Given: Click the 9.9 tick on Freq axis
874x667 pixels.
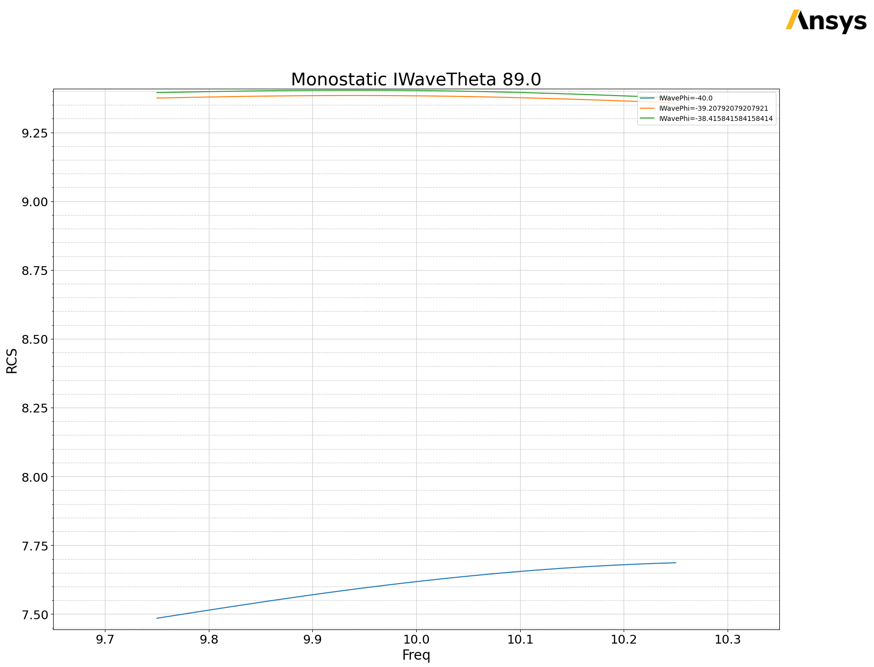Looking at the screenshot, I should click(x=312, y=639).
